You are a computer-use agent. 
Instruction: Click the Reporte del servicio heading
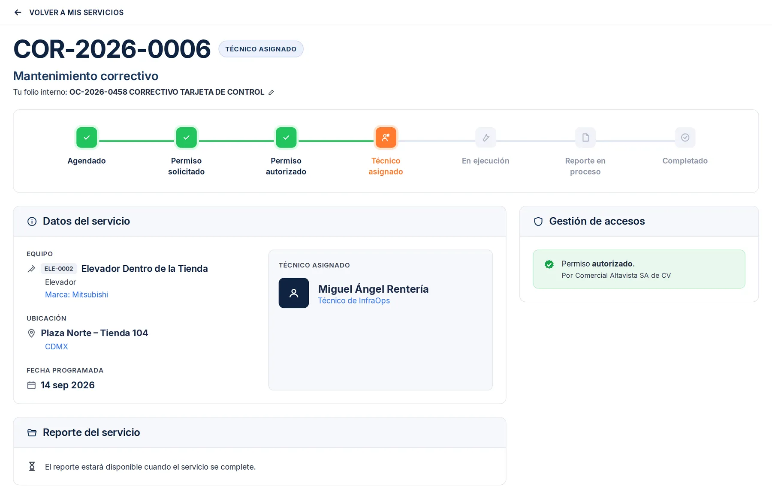pos(91,432)
